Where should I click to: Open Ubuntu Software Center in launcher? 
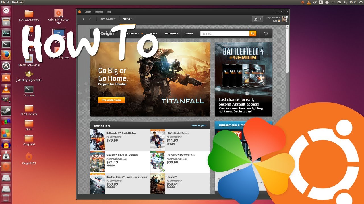coord(6,77)
